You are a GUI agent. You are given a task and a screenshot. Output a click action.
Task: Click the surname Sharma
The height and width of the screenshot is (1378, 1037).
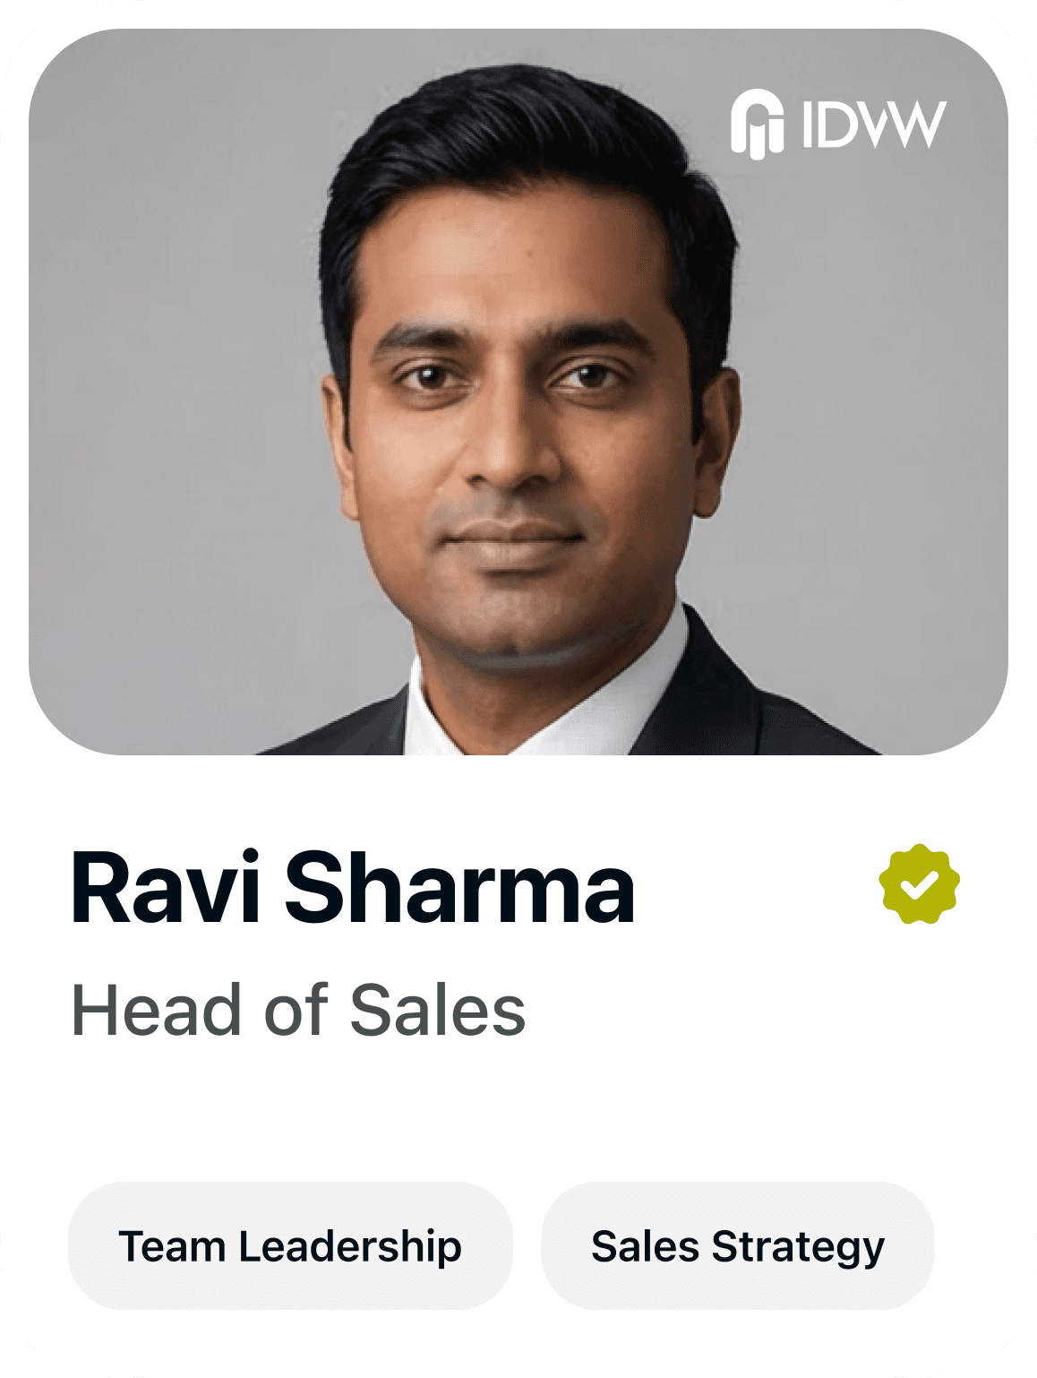click(x=460, y=887)
